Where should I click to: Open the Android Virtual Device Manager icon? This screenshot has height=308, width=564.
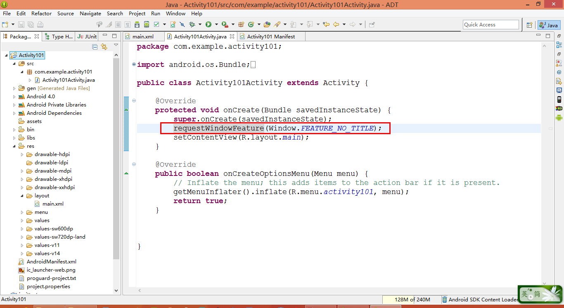pos(147,24)
